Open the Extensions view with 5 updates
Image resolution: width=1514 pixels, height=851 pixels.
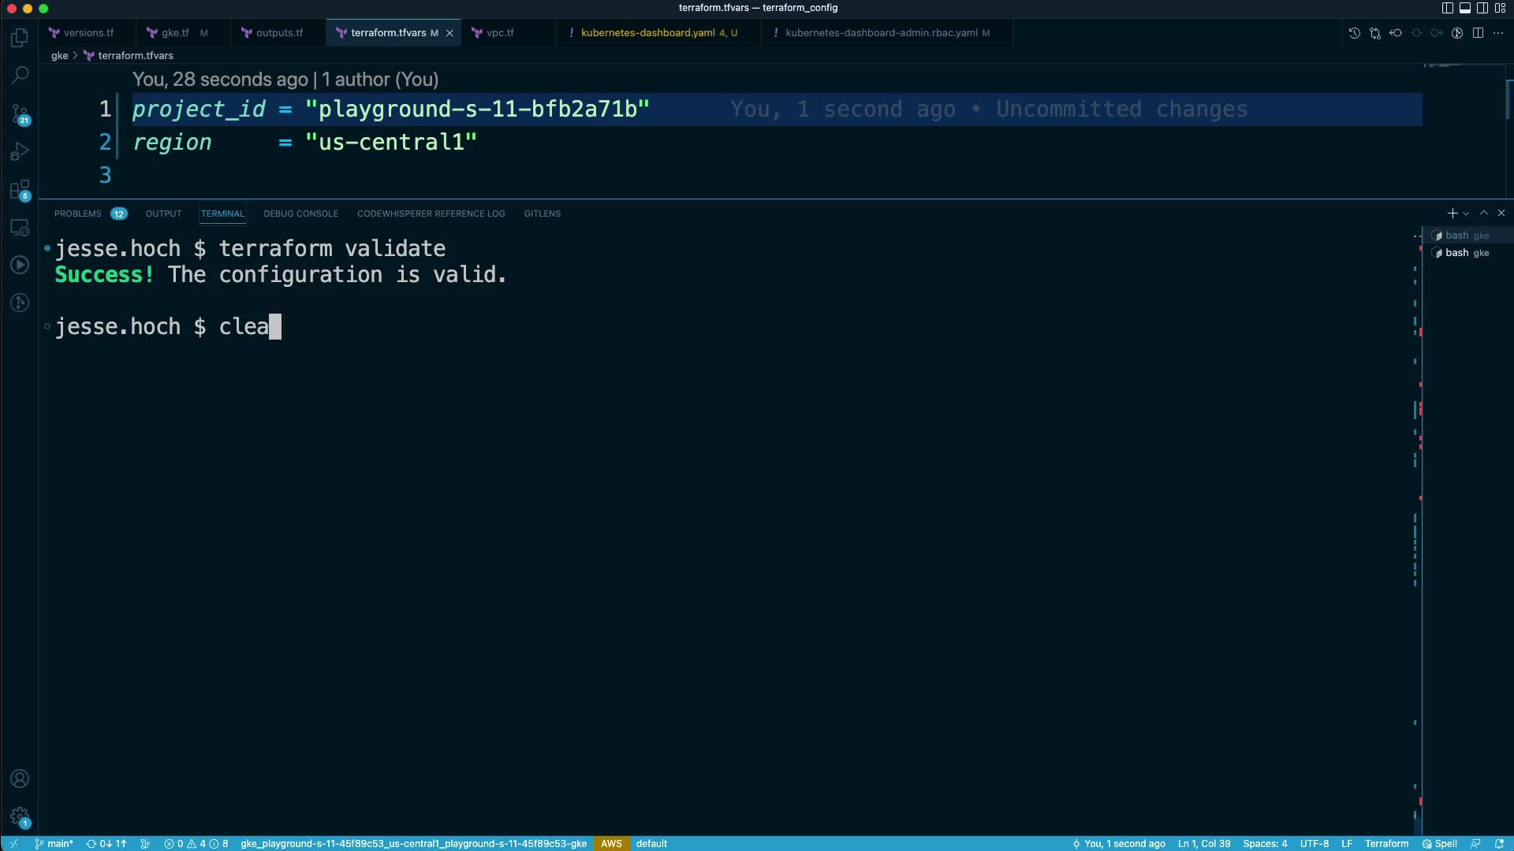20,190
